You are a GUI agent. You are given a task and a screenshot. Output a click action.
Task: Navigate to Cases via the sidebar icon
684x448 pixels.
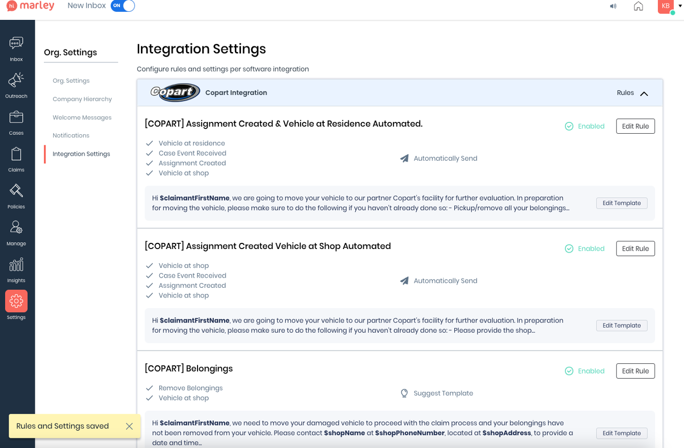pos(16,121)
